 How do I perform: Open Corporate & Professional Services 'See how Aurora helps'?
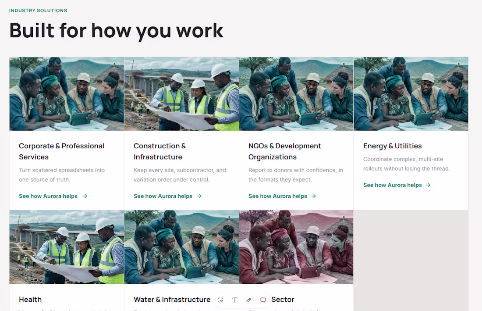pyautogui.click(x=48, y=196)
